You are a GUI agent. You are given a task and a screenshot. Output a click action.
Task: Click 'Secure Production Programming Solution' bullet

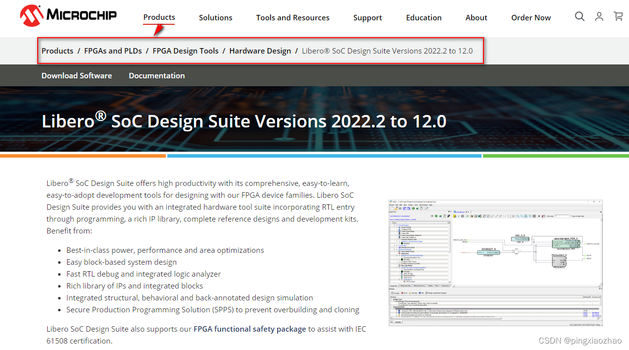pos(212,310)
